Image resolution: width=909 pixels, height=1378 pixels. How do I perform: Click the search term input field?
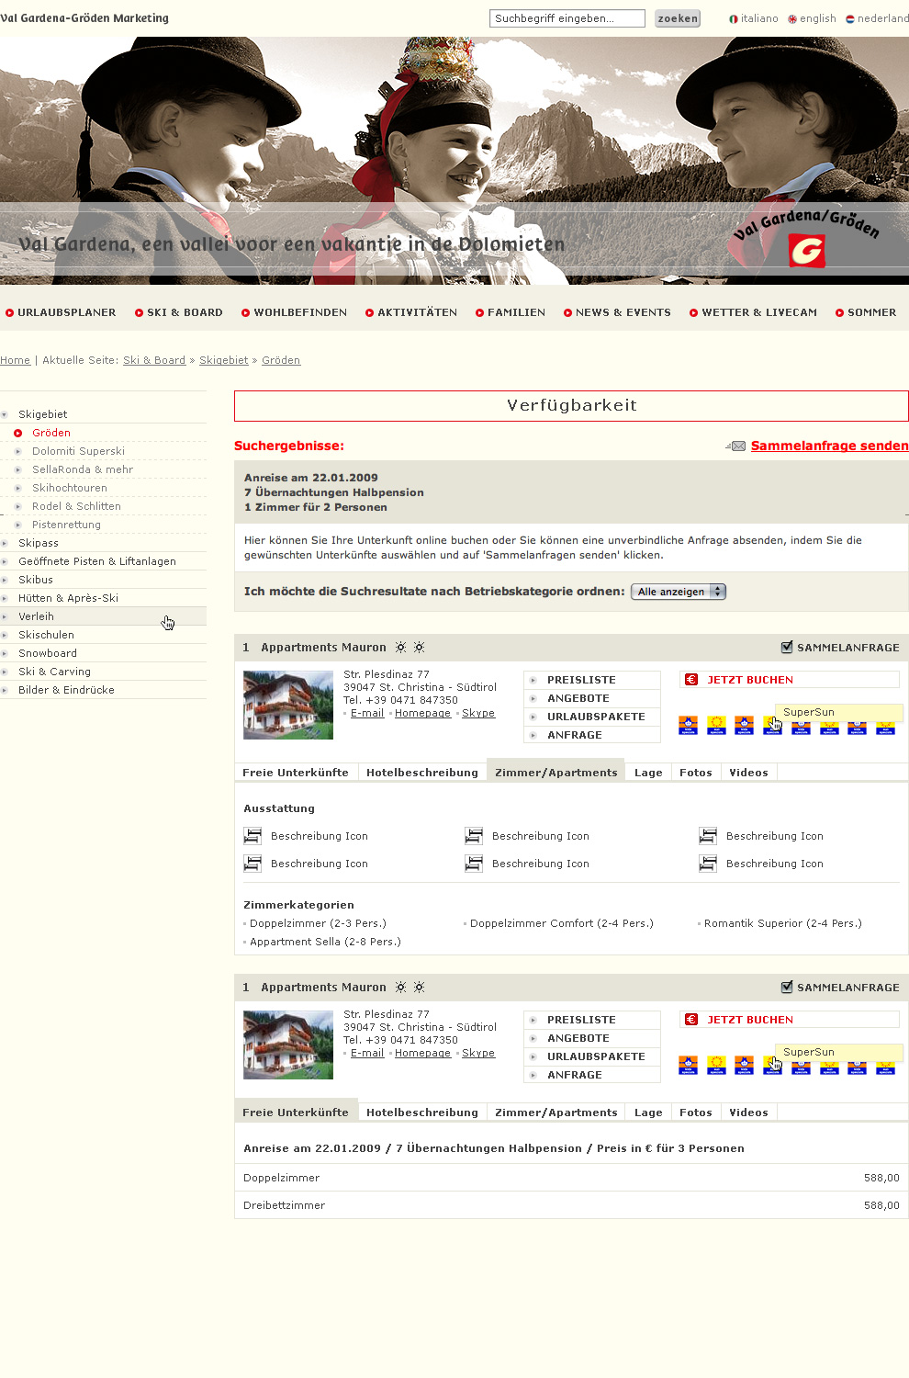tap(567, 18)
